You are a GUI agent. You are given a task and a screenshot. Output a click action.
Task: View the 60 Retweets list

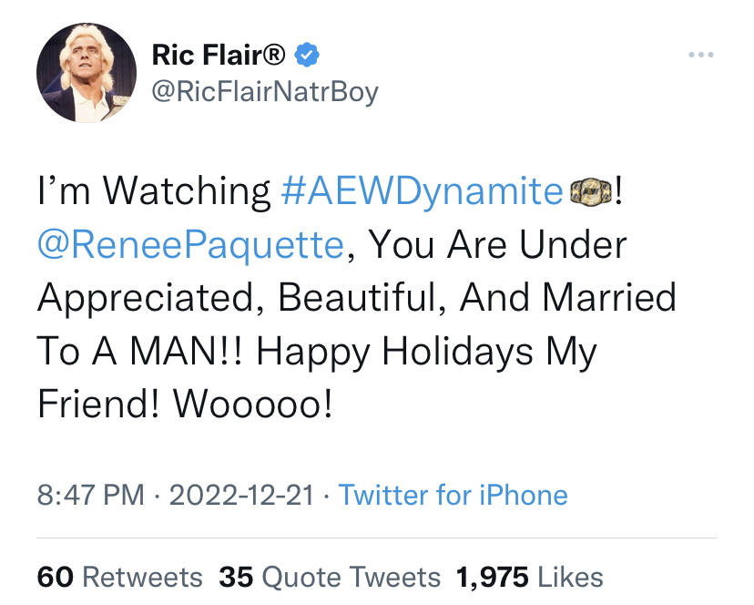pyautogui.click(x=119, y=576)
